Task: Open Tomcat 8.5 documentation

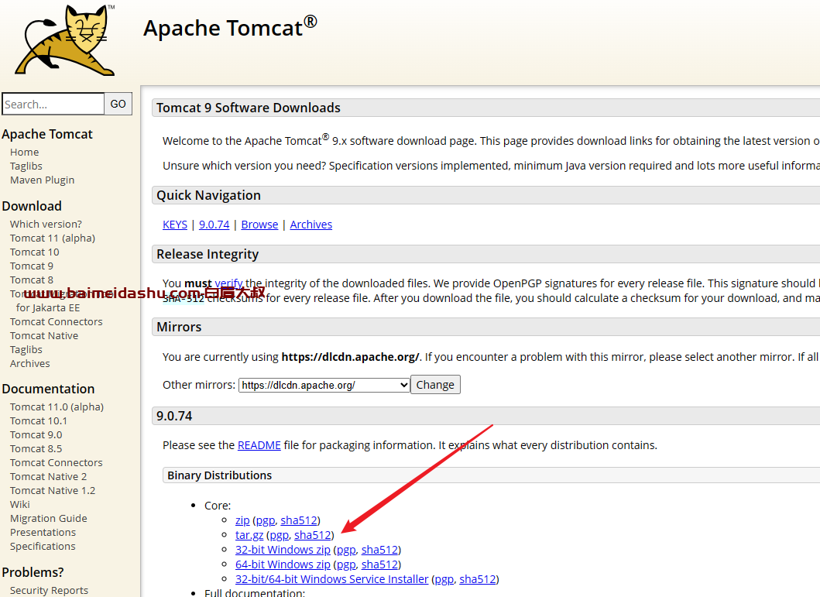Action: pos(36,449)
